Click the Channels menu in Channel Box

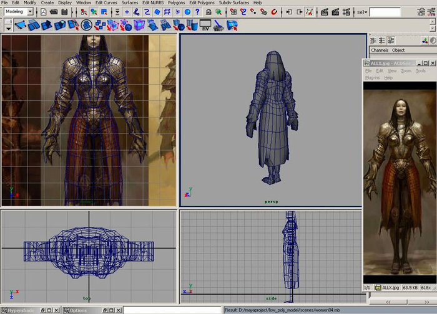[x=379, y=50]
